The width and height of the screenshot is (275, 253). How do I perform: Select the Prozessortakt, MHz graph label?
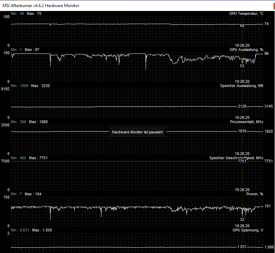[x=247, y=122]
